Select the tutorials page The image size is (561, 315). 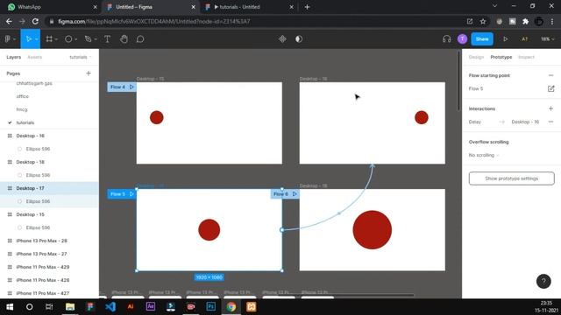(25, 122)
